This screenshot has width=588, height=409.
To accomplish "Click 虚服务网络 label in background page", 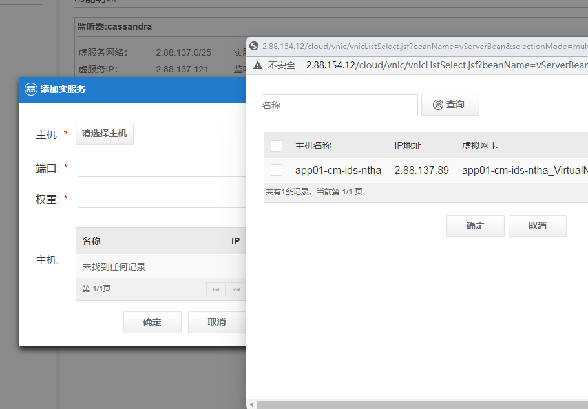I will point(103,52).
